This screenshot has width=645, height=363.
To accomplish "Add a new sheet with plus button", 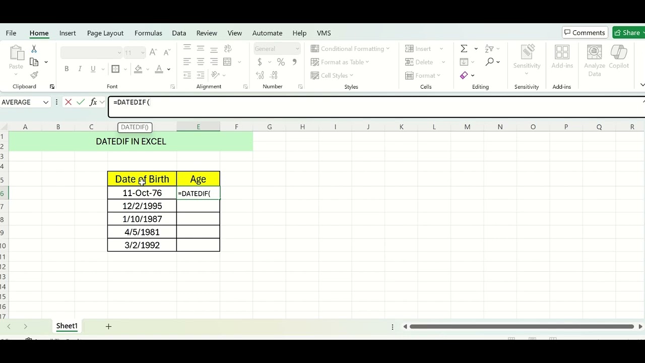I will 108,327.
